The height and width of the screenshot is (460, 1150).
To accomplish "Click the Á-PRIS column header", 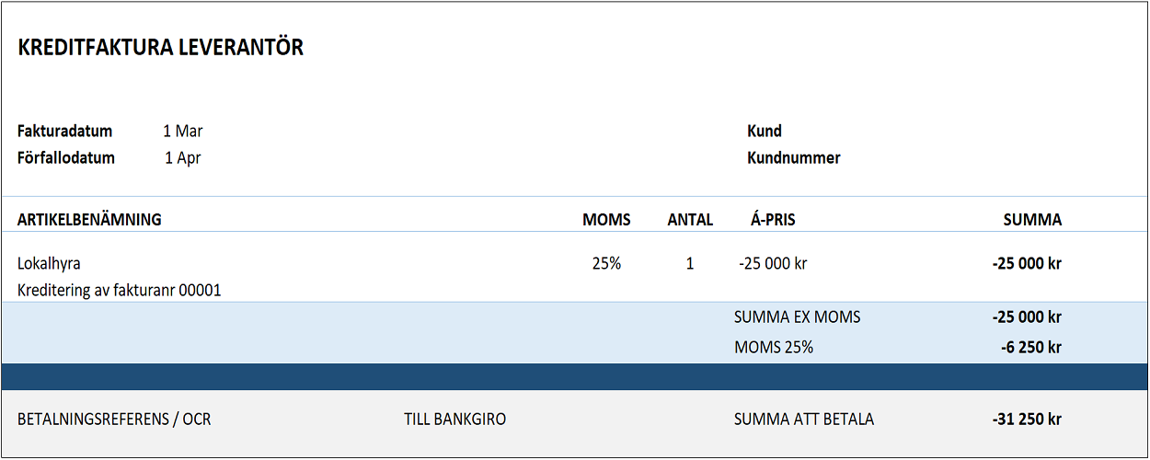I will click(x=773, y=220).
